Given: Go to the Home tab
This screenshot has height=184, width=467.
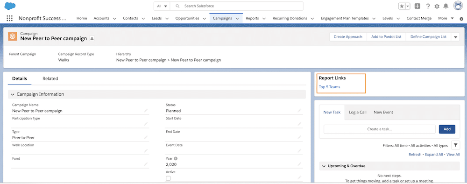Looking at the screenshot, I should tap(82, 18).
